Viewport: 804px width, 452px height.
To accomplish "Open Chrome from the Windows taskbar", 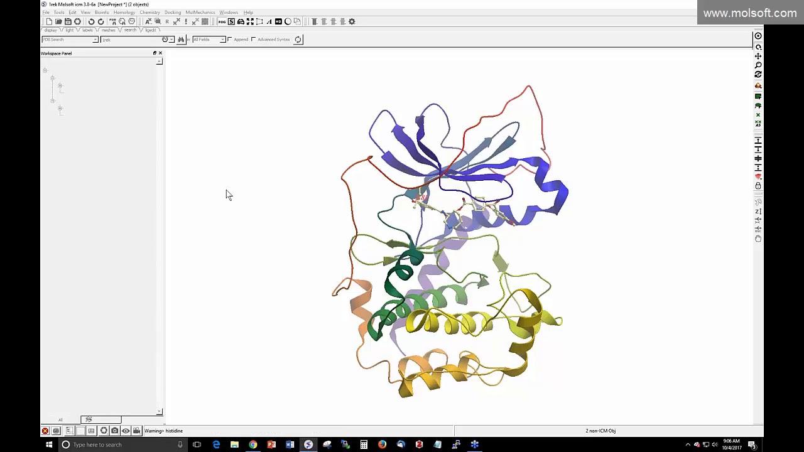I will (253, 444).
